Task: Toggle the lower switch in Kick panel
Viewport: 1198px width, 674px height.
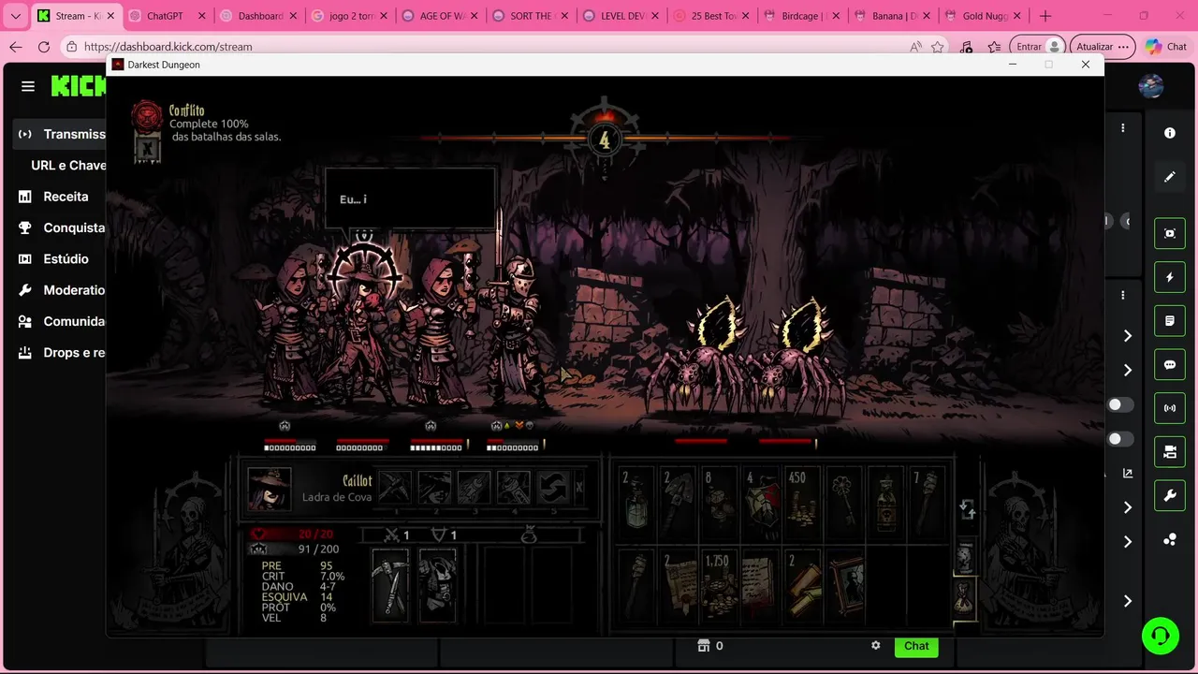Action: click(x=1120, y=438)
